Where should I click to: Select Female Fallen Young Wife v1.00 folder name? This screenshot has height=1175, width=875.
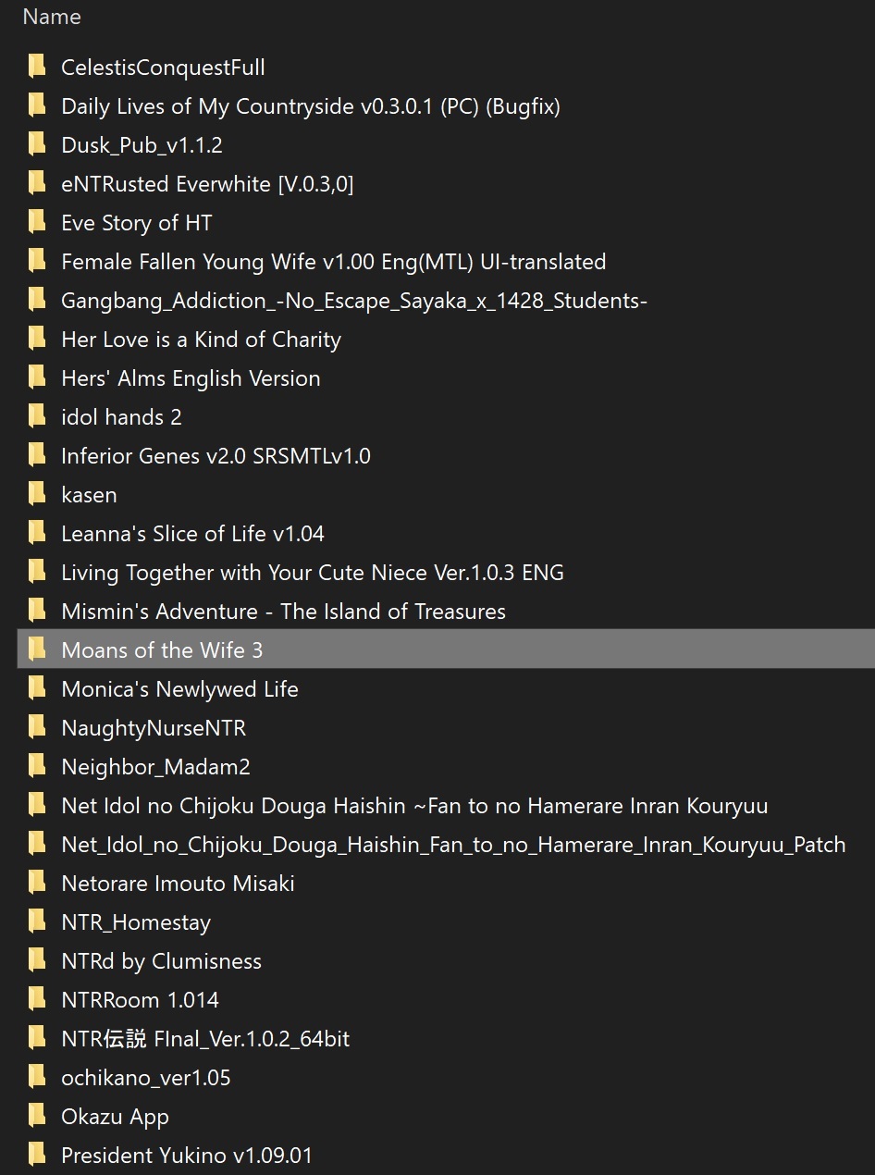point(334,262)
